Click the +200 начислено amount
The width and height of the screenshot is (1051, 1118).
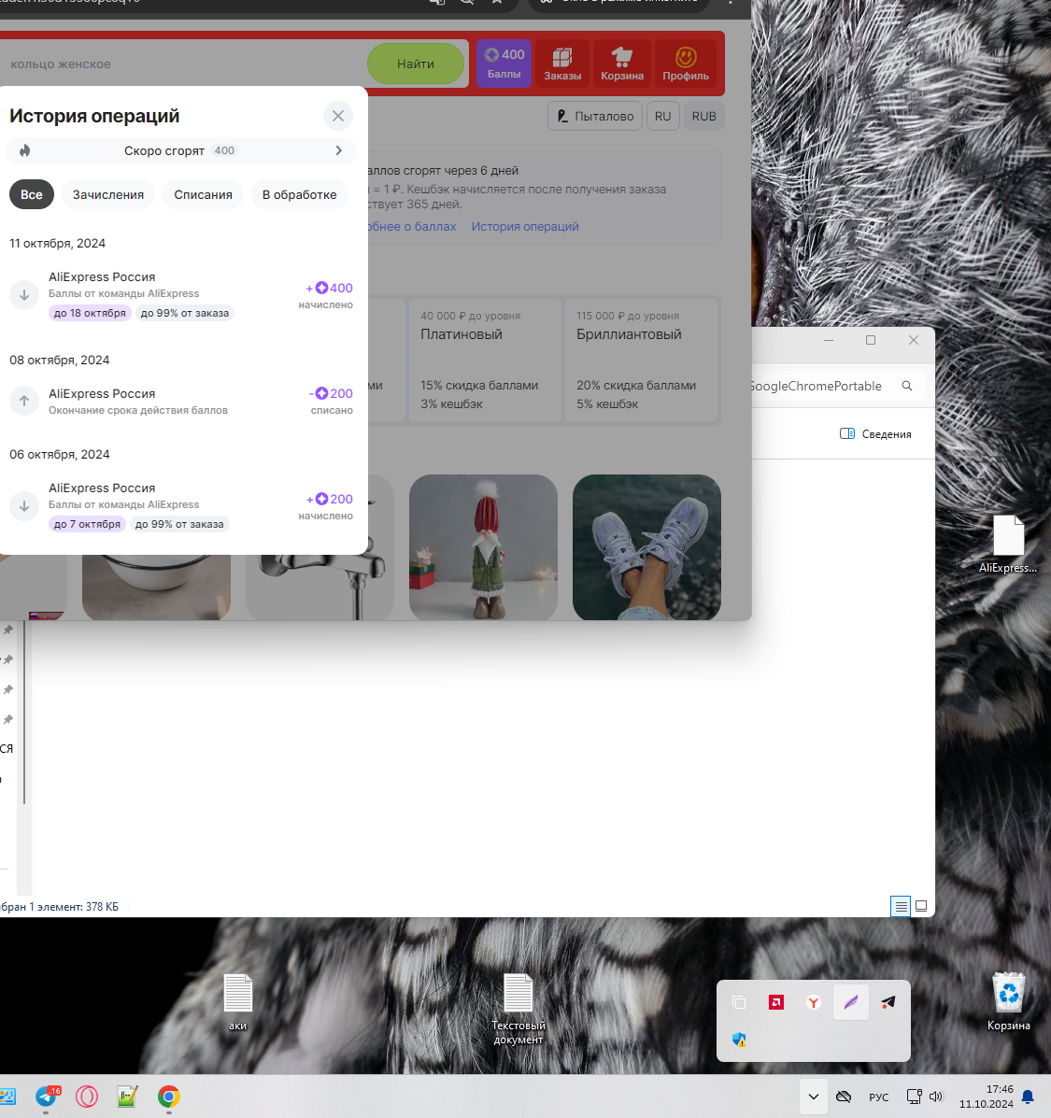327,506
